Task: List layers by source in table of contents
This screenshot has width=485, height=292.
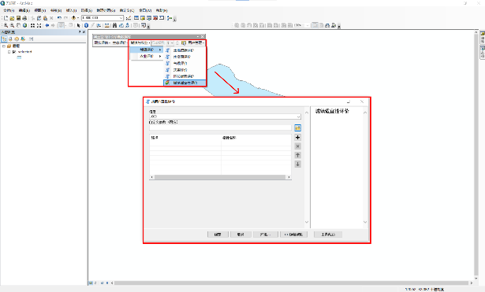Action: [10, 39]
